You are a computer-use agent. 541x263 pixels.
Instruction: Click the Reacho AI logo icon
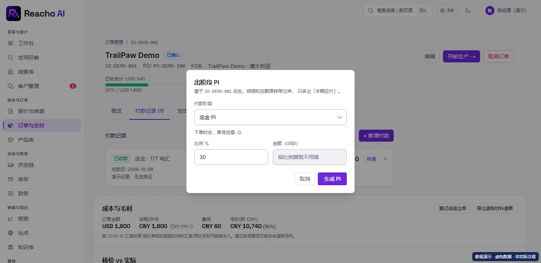[14, 14]
